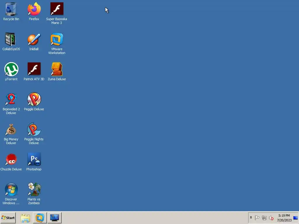Screen dimensions: 299x224
Task: Click the VMware Workstation taskbar button
Action: 40,218
